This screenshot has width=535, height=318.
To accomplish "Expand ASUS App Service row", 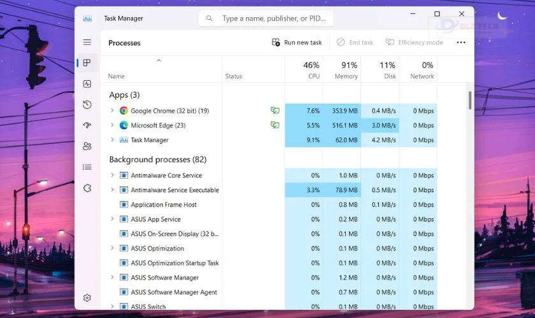I will tap(112, 219).
